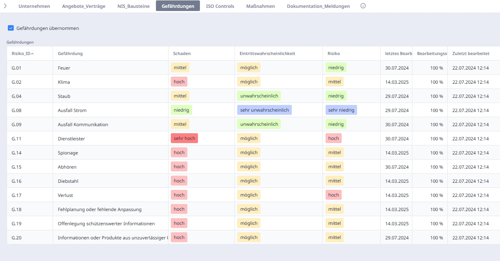Click the info icon after Dokumentation_Meldungen tab

point(363,6)
